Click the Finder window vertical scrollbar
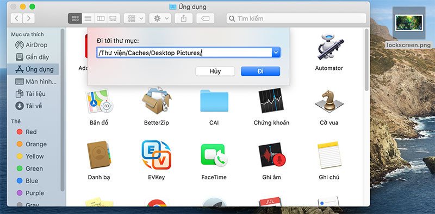The height and width of the screenshot is (214, 435). click(366, 60)
